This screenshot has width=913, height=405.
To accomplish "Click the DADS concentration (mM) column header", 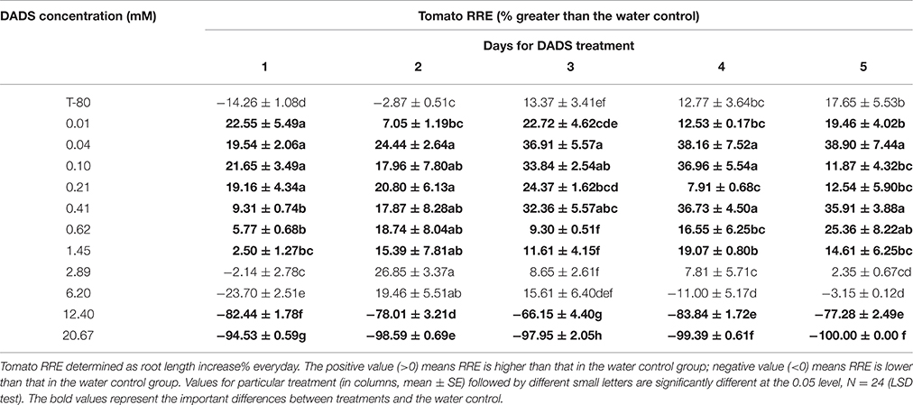I will point(79,17).
